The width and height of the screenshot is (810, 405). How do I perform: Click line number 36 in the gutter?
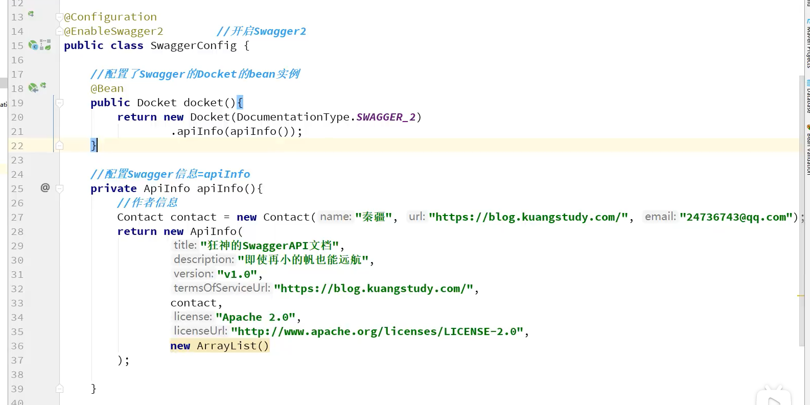coord(17,346)
